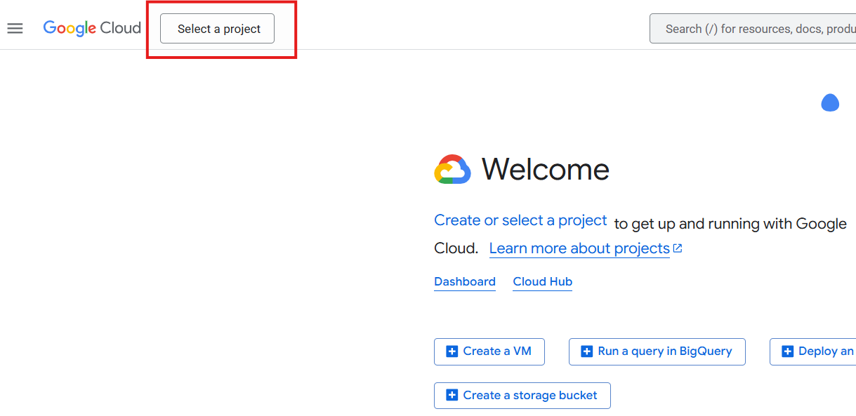Click the external-link icon after Learn more
This screenshot has width=856, height=416.
click(x=678, y=248)
